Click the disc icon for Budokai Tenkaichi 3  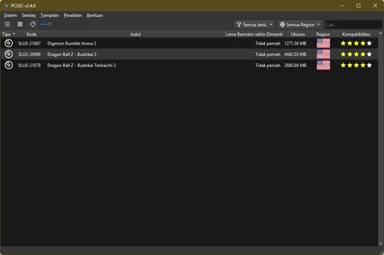(9, 65)
